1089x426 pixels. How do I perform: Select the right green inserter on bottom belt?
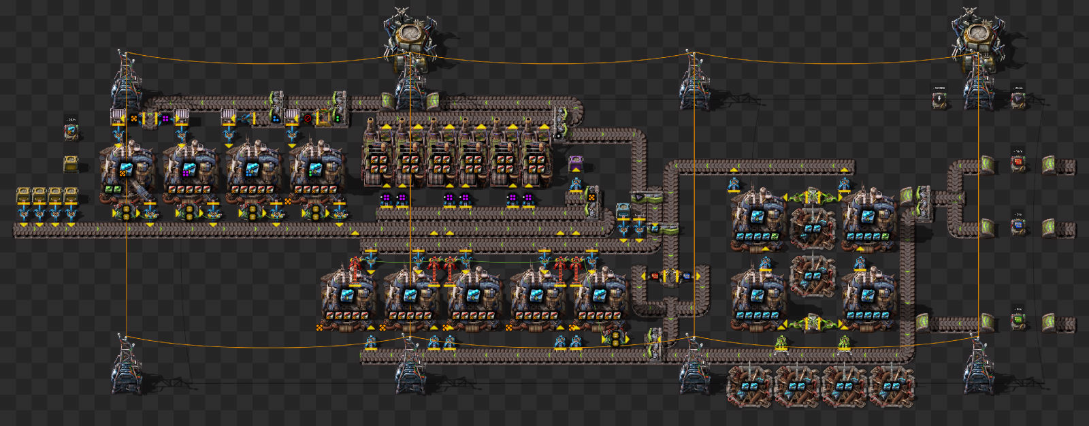(x=845, y=344)
